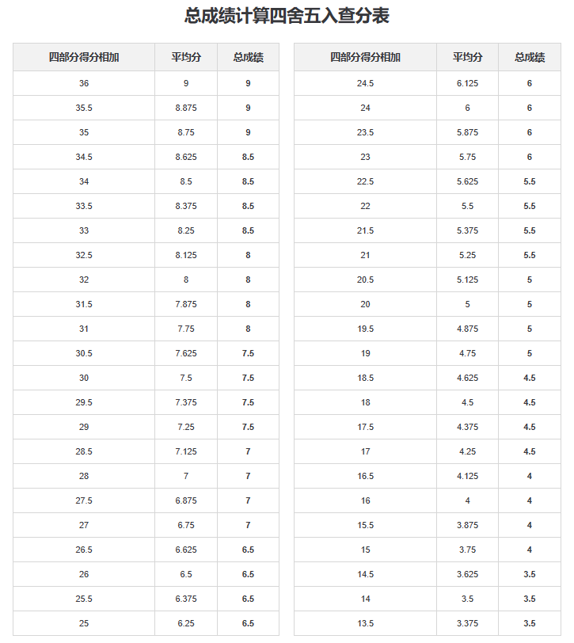This screenshot has width=574, height=643.
Task: Select the sum cell 16.5
Action: (x=365, y=476)
